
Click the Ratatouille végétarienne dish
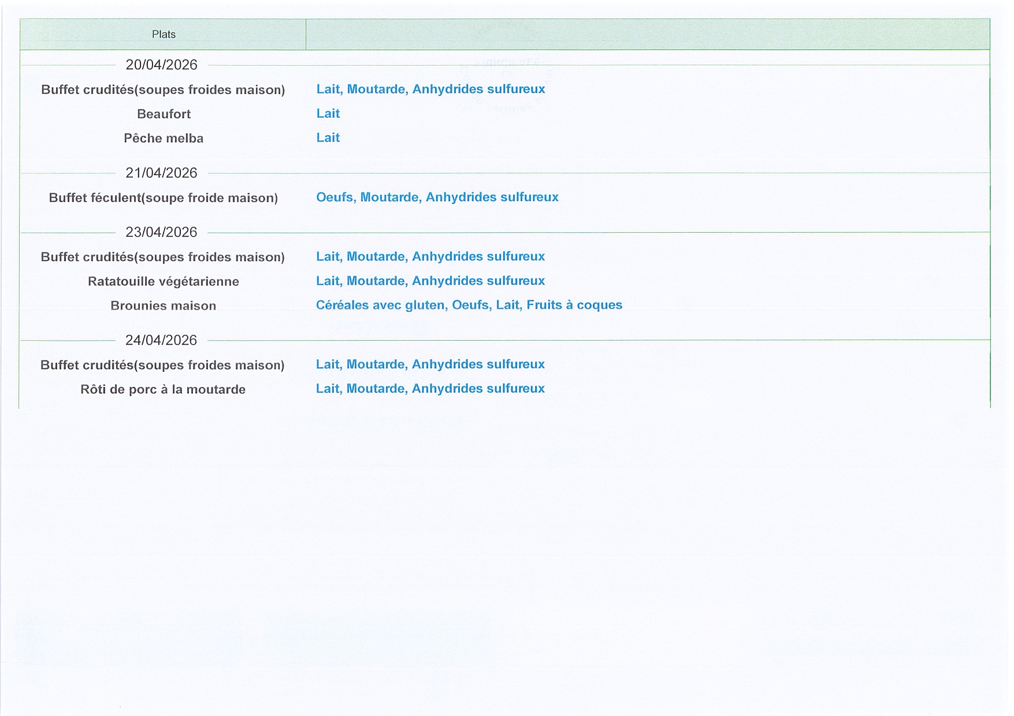163,282
